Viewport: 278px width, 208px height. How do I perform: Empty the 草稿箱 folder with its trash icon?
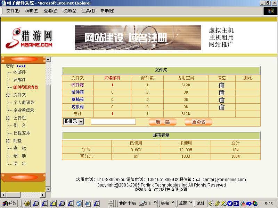(x=222, y=100)
